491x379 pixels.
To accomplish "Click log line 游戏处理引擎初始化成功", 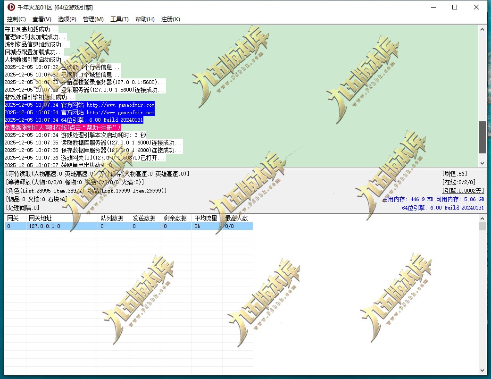I will 40,97.
